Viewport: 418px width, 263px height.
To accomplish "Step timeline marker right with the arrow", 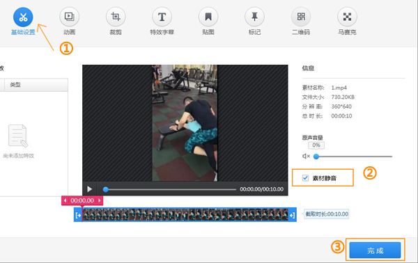I will 100,200.
